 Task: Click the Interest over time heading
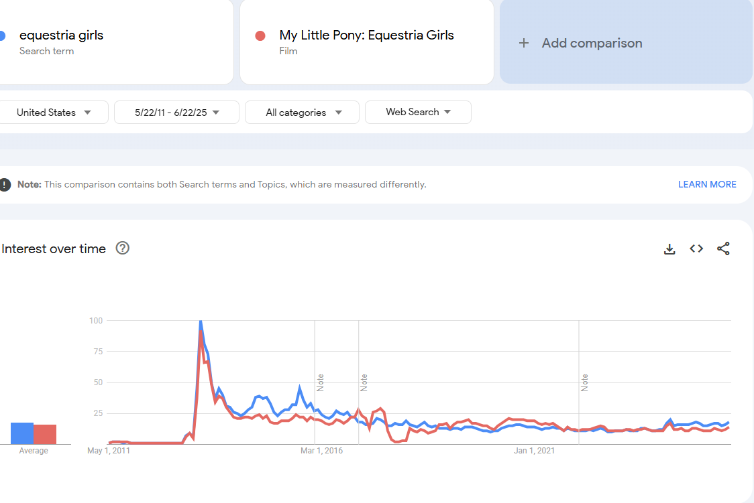tap(54, 248)
